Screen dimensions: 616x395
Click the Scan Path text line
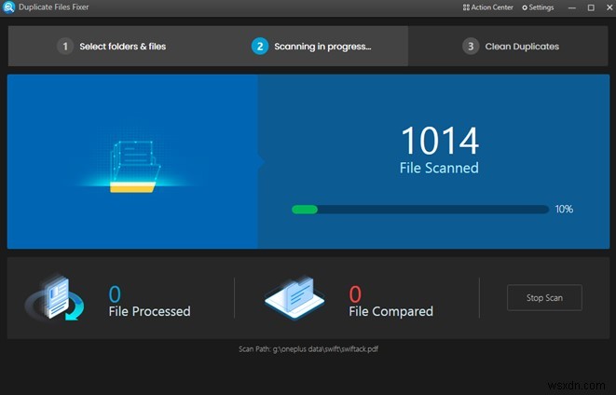308,349
